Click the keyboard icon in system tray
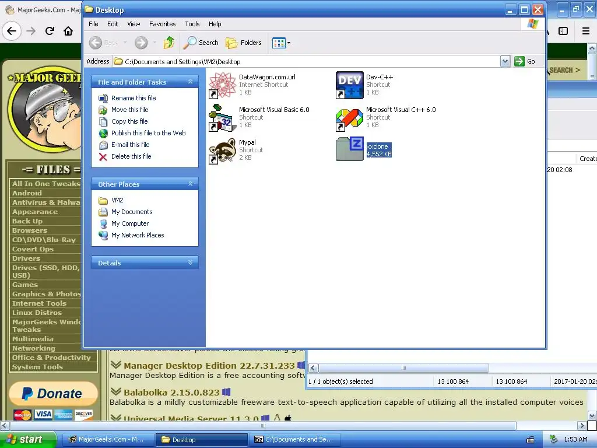The width and height of the screenshot is (597, 448). [x=531, y=440]
